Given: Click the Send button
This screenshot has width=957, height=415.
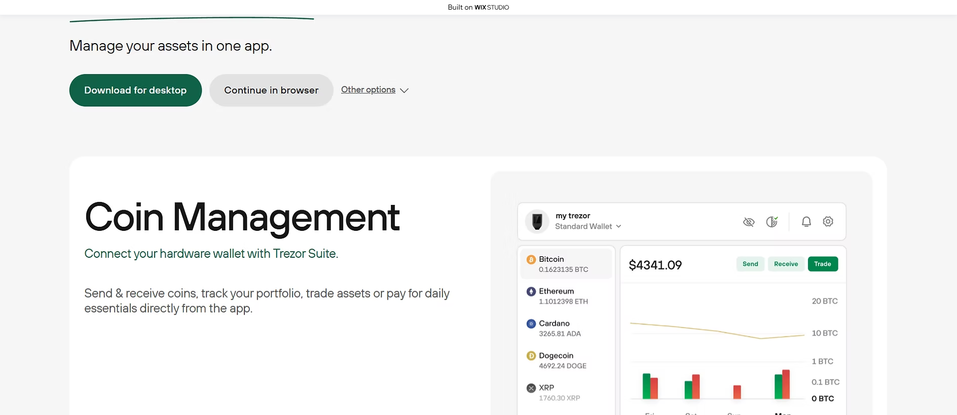Looking at the screenshot, I should pos(750,264).
